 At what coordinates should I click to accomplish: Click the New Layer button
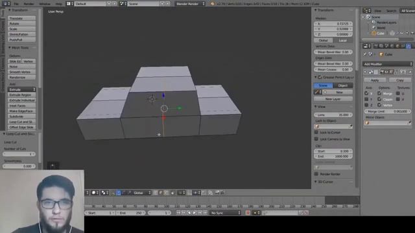coord(333,99)
